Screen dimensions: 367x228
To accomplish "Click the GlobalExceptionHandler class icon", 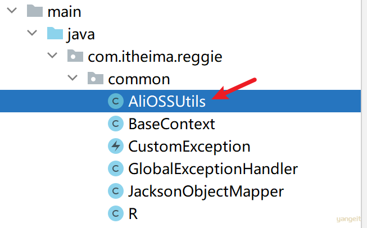I will pos(116,168).
